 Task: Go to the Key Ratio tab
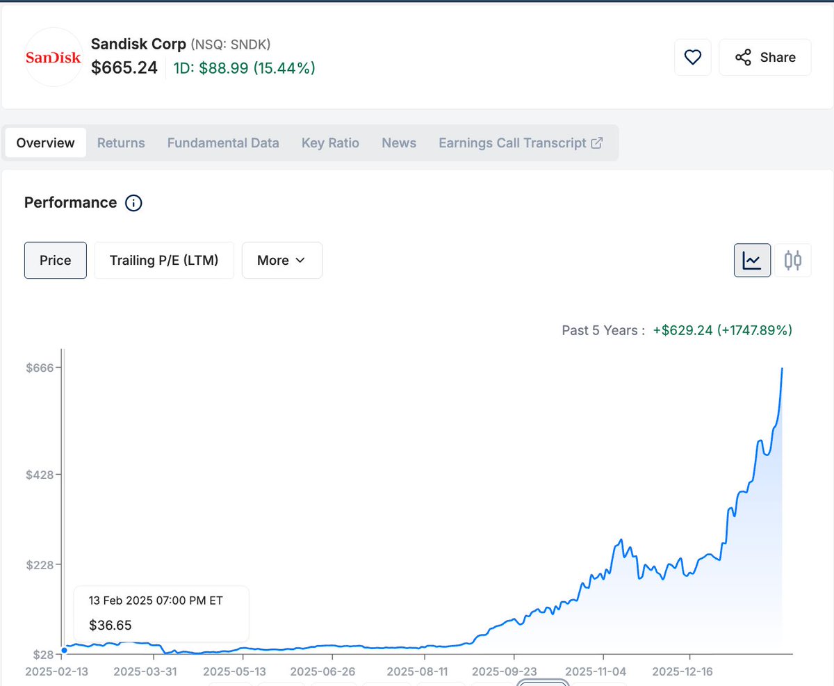(330, 142)
